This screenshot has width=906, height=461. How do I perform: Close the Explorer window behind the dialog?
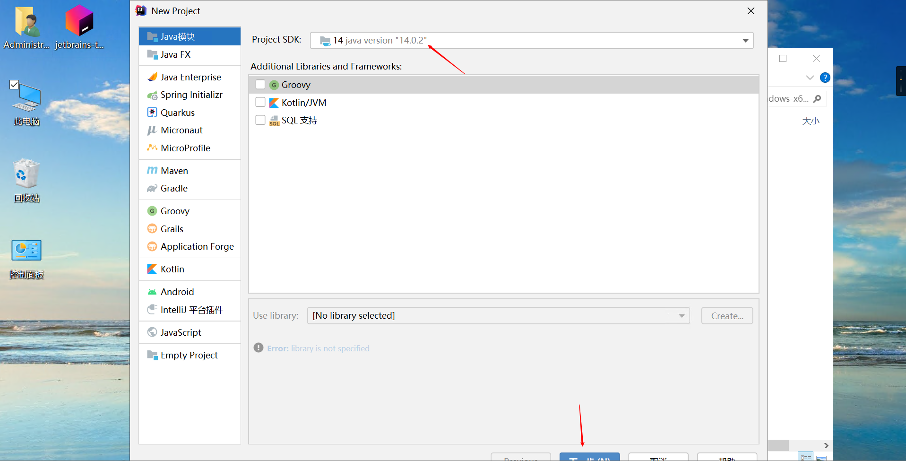[x=816, y=58]
